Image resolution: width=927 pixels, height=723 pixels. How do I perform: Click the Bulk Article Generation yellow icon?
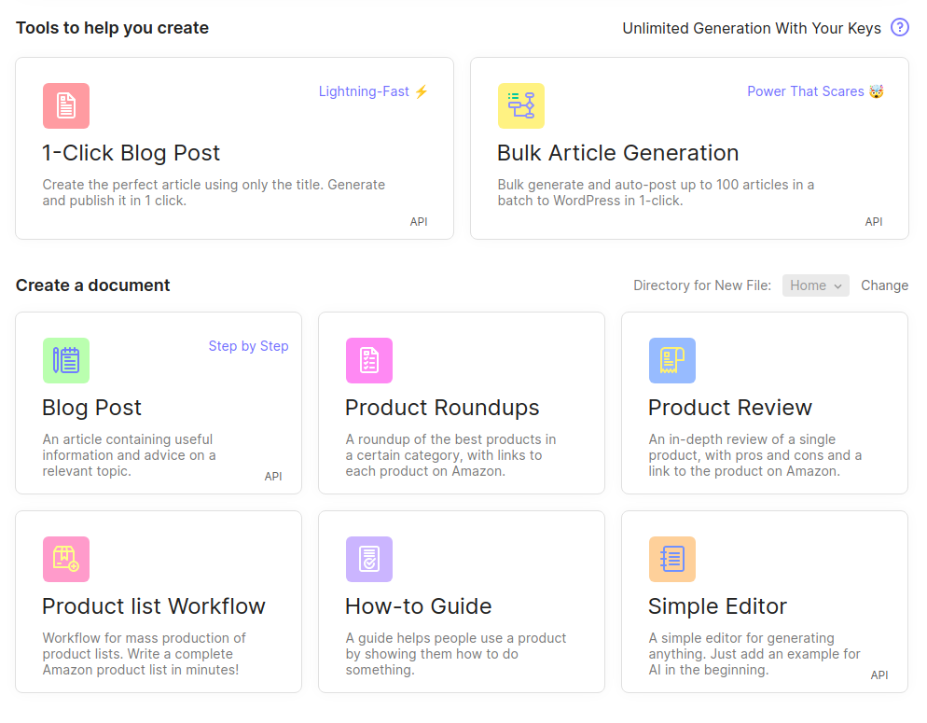pyautogui.click(x=520, y=105)
